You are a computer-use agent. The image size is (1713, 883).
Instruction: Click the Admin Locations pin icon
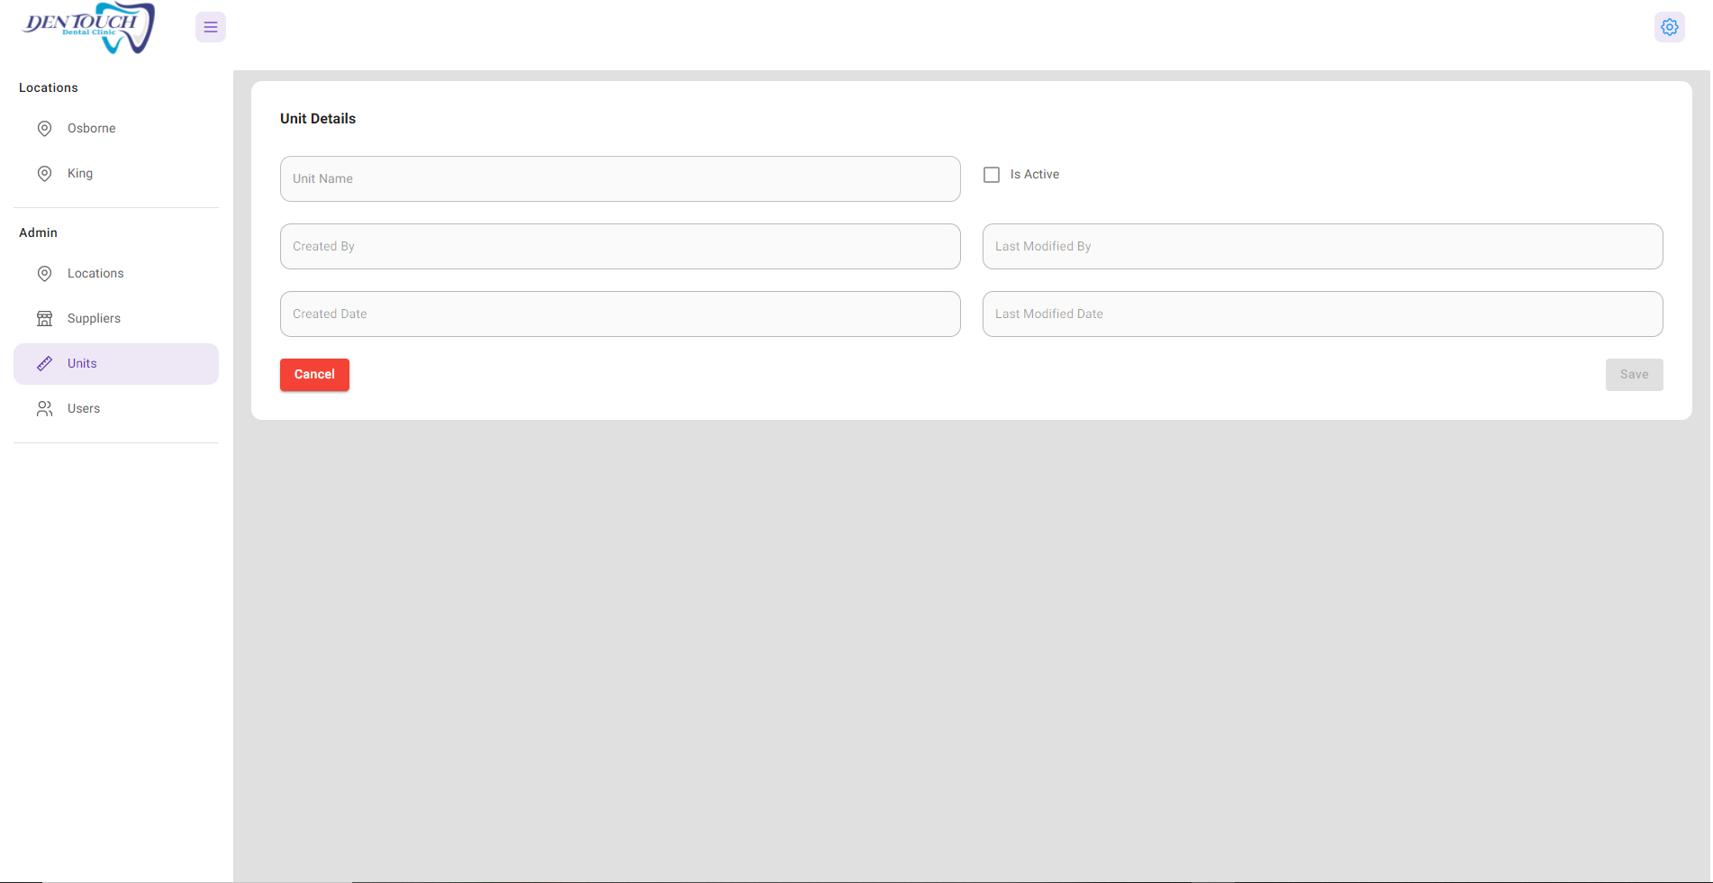point(44,274)
